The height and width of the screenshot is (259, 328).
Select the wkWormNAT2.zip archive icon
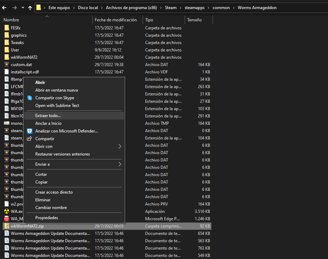[7, 226]
